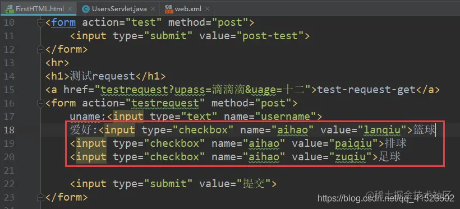The width and height of the screenshot is (460, 209).
Task: Click the Java class icon on UsersServlet.java tab
Action: pyautogui.click(x=86, y=9)
